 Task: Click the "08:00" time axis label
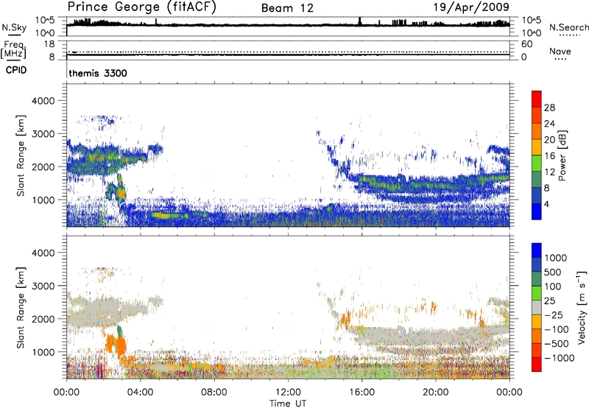coord(214,393)
